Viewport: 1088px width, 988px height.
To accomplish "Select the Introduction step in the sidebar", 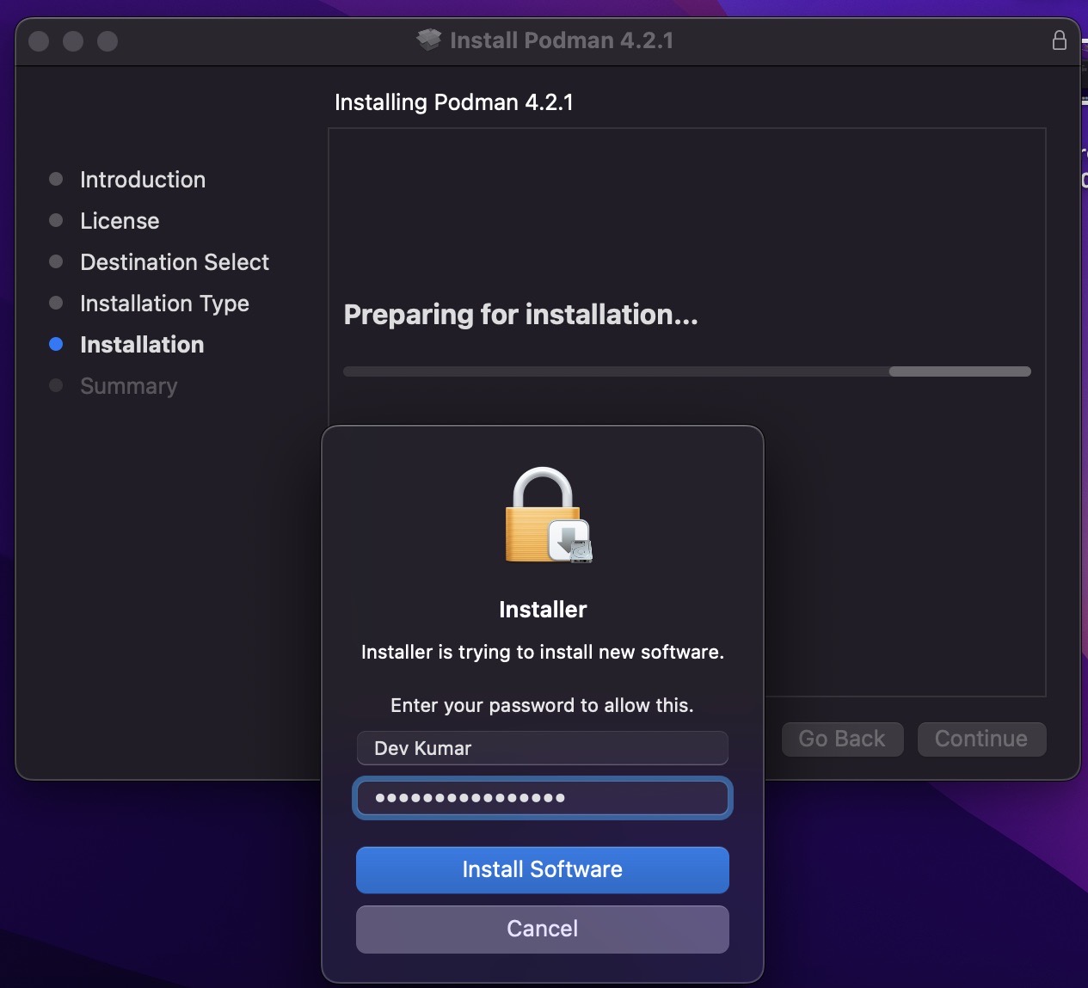I will pyautogui.click(x=142, y=179).
